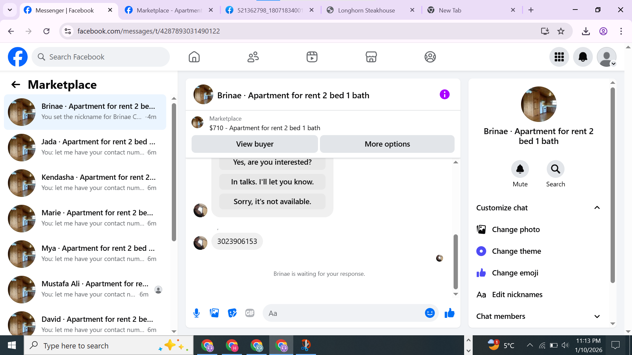
Task: Switch to the Longhorn Steakhouse tab
Action: click(x=366, y=10)
